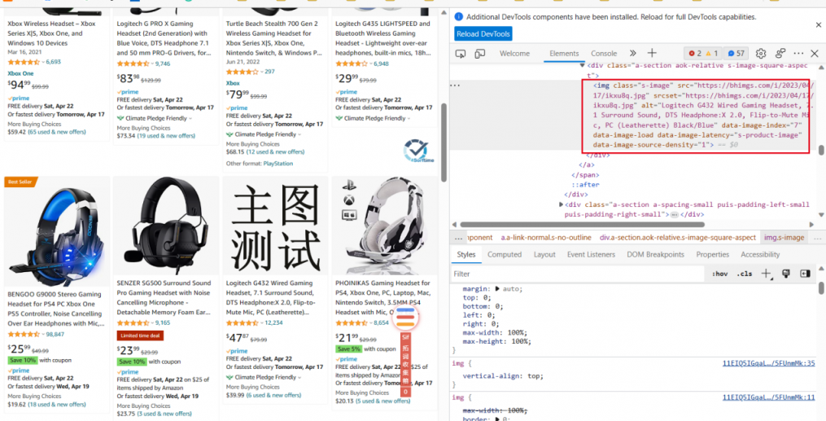Open PlayStation other format link
Screen dimensions: 826x421
point(278,164)
